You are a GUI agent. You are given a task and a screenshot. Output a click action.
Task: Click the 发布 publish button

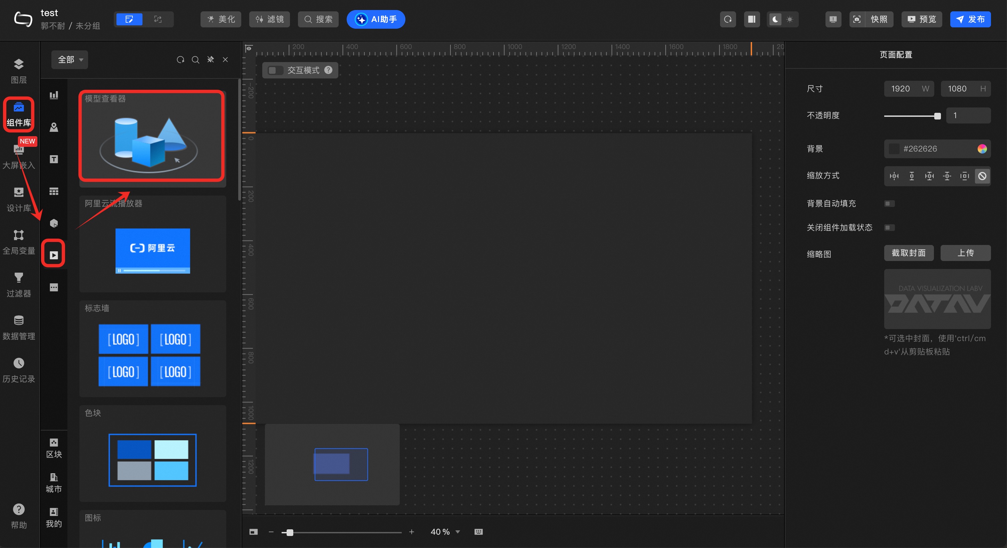point(970,20)
